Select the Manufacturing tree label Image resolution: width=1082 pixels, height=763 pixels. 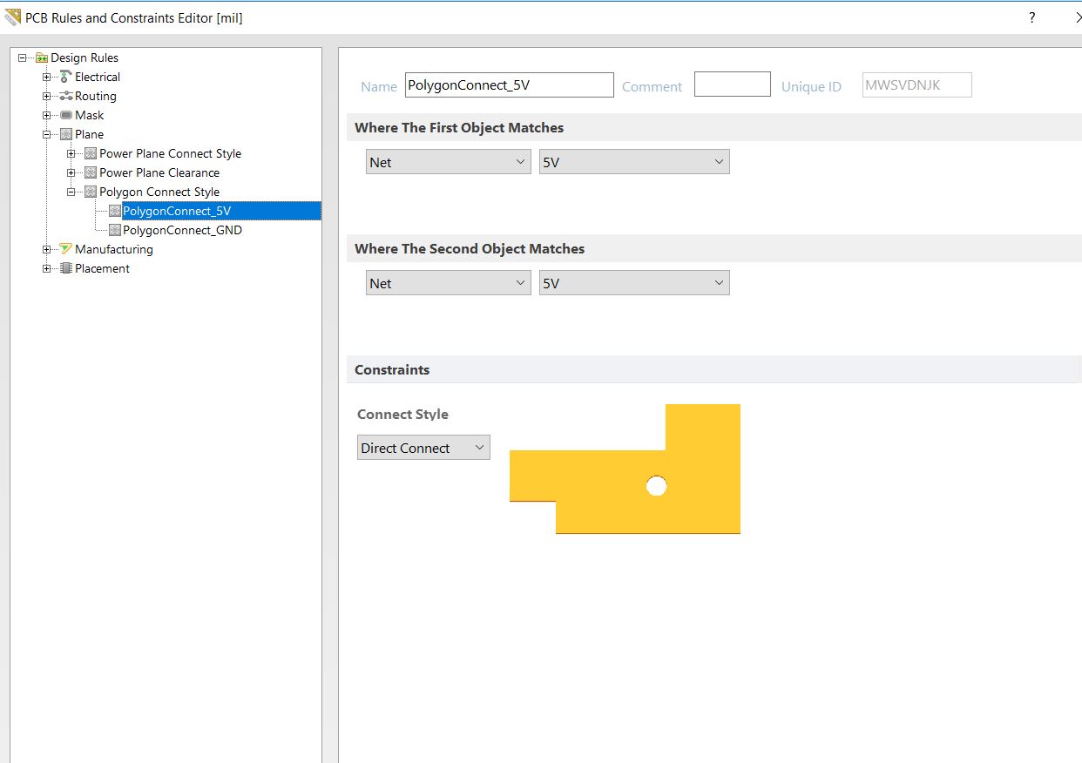[114, 249]
